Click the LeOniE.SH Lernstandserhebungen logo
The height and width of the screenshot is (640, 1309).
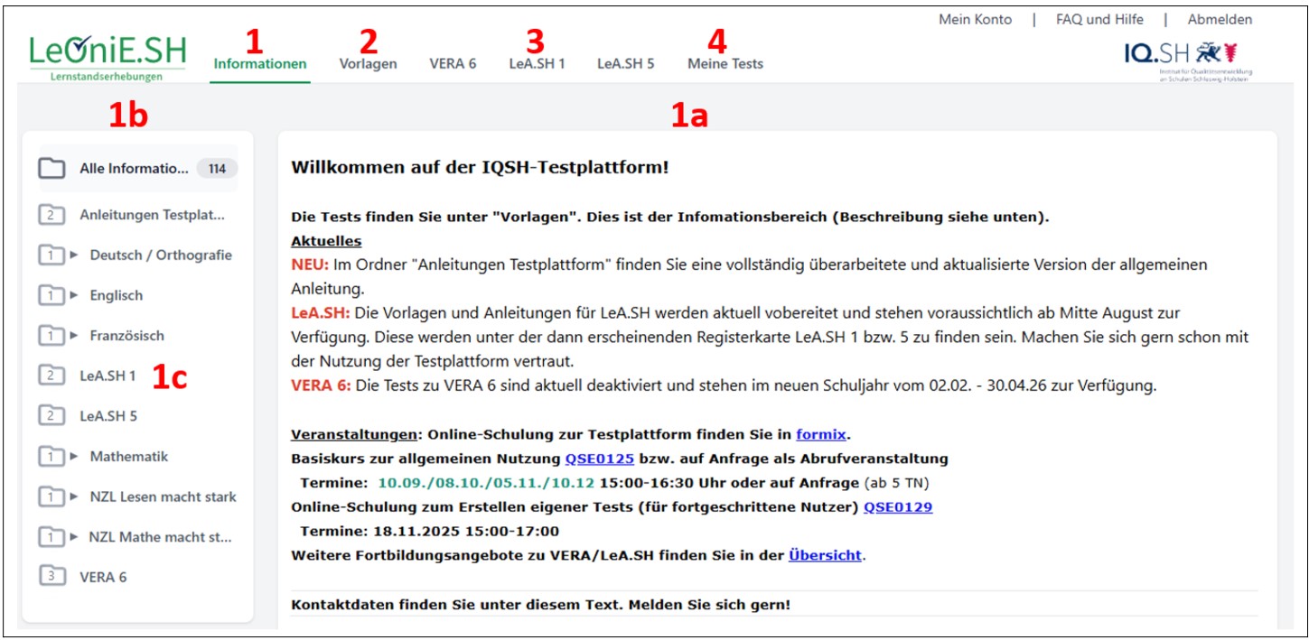[x=107, y=60]
